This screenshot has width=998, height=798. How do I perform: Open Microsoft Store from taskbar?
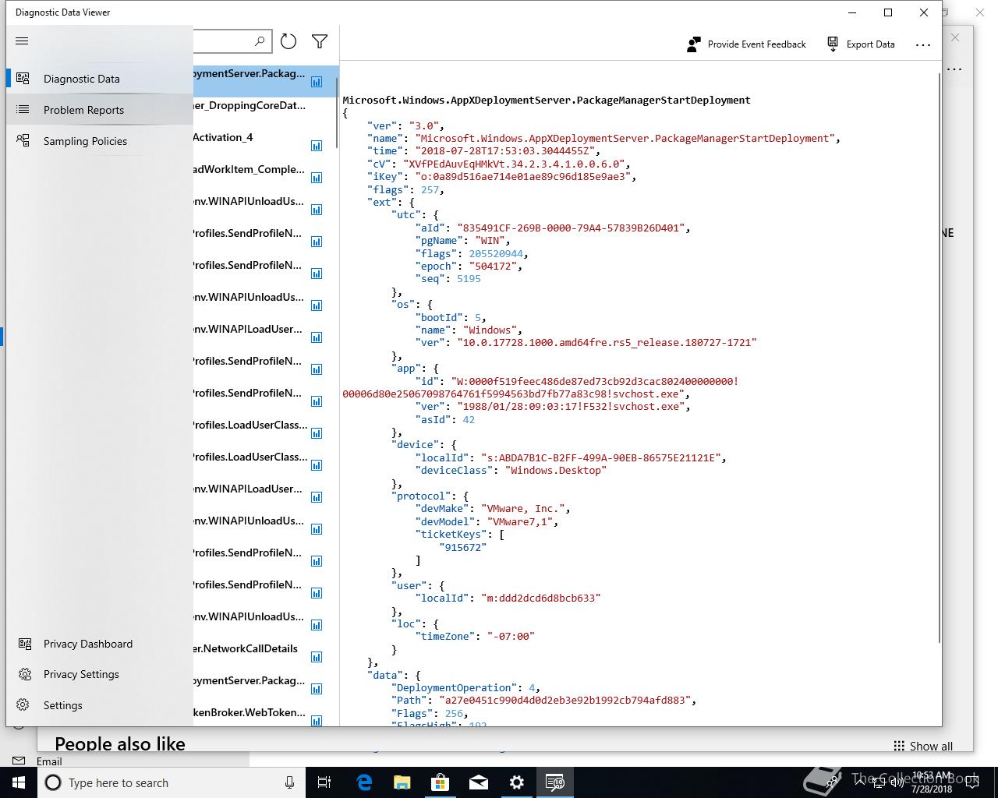pyautogui.click(x=441, y=782)
